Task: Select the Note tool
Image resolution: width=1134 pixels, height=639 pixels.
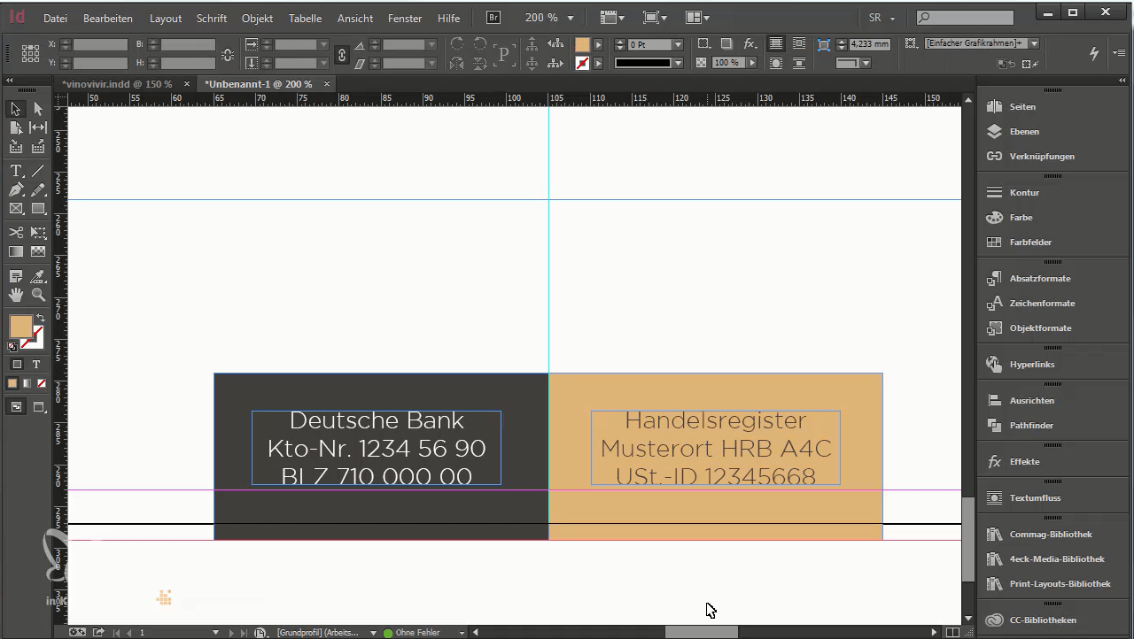Action: click(16, 277)
